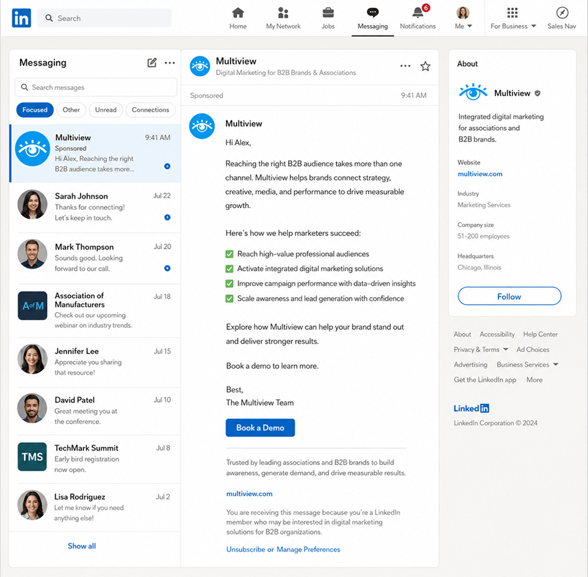Image resolution: width=588 pixels, height=577 pixels.
Task: Click Multiview sender avatar in message
Action: click(x=202, y=126)
